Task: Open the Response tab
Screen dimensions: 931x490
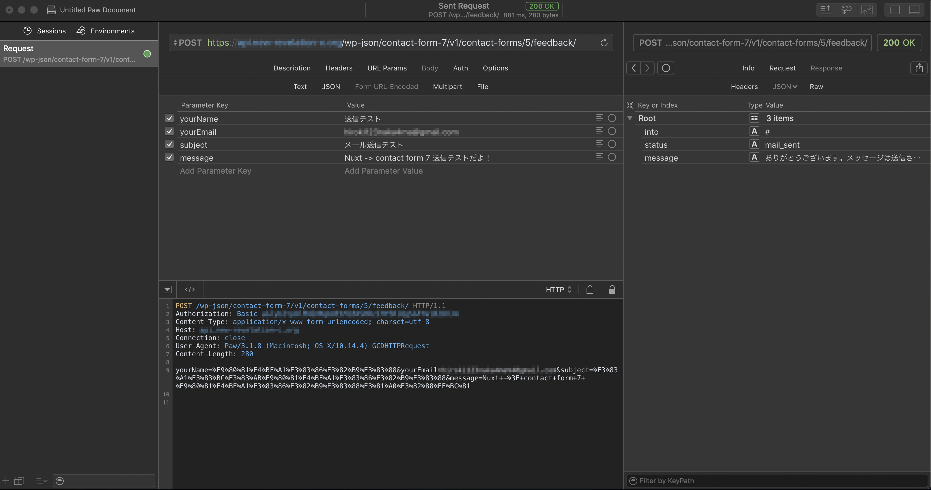Action: [826, 68]
